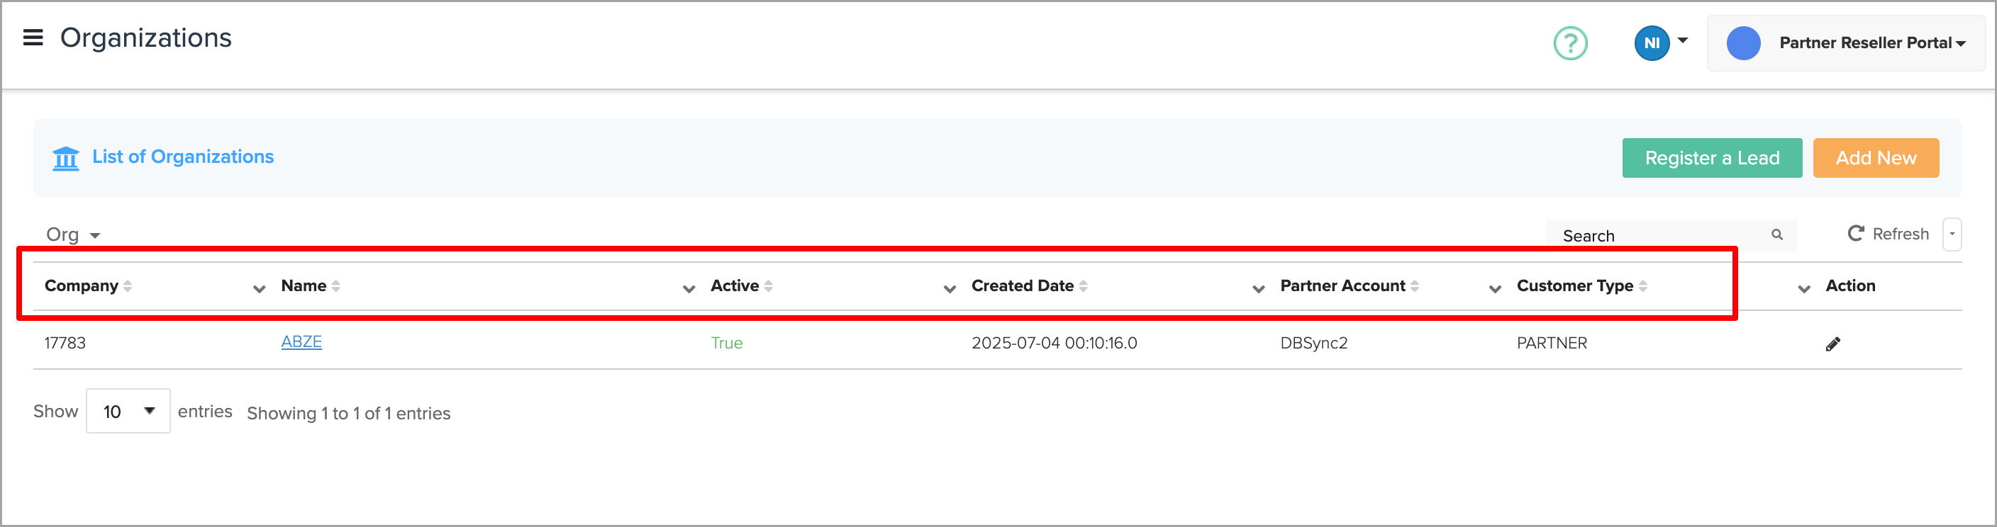The image size is (1997, 527).
Task: Click the help question mark icon
Action: (1569, 43)
